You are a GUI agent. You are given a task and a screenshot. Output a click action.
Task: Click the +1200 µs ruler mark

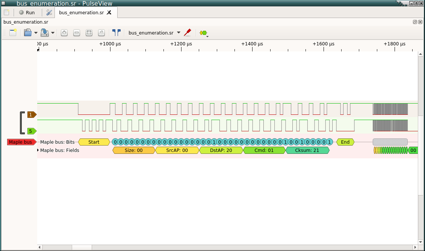tap(181, 44)
